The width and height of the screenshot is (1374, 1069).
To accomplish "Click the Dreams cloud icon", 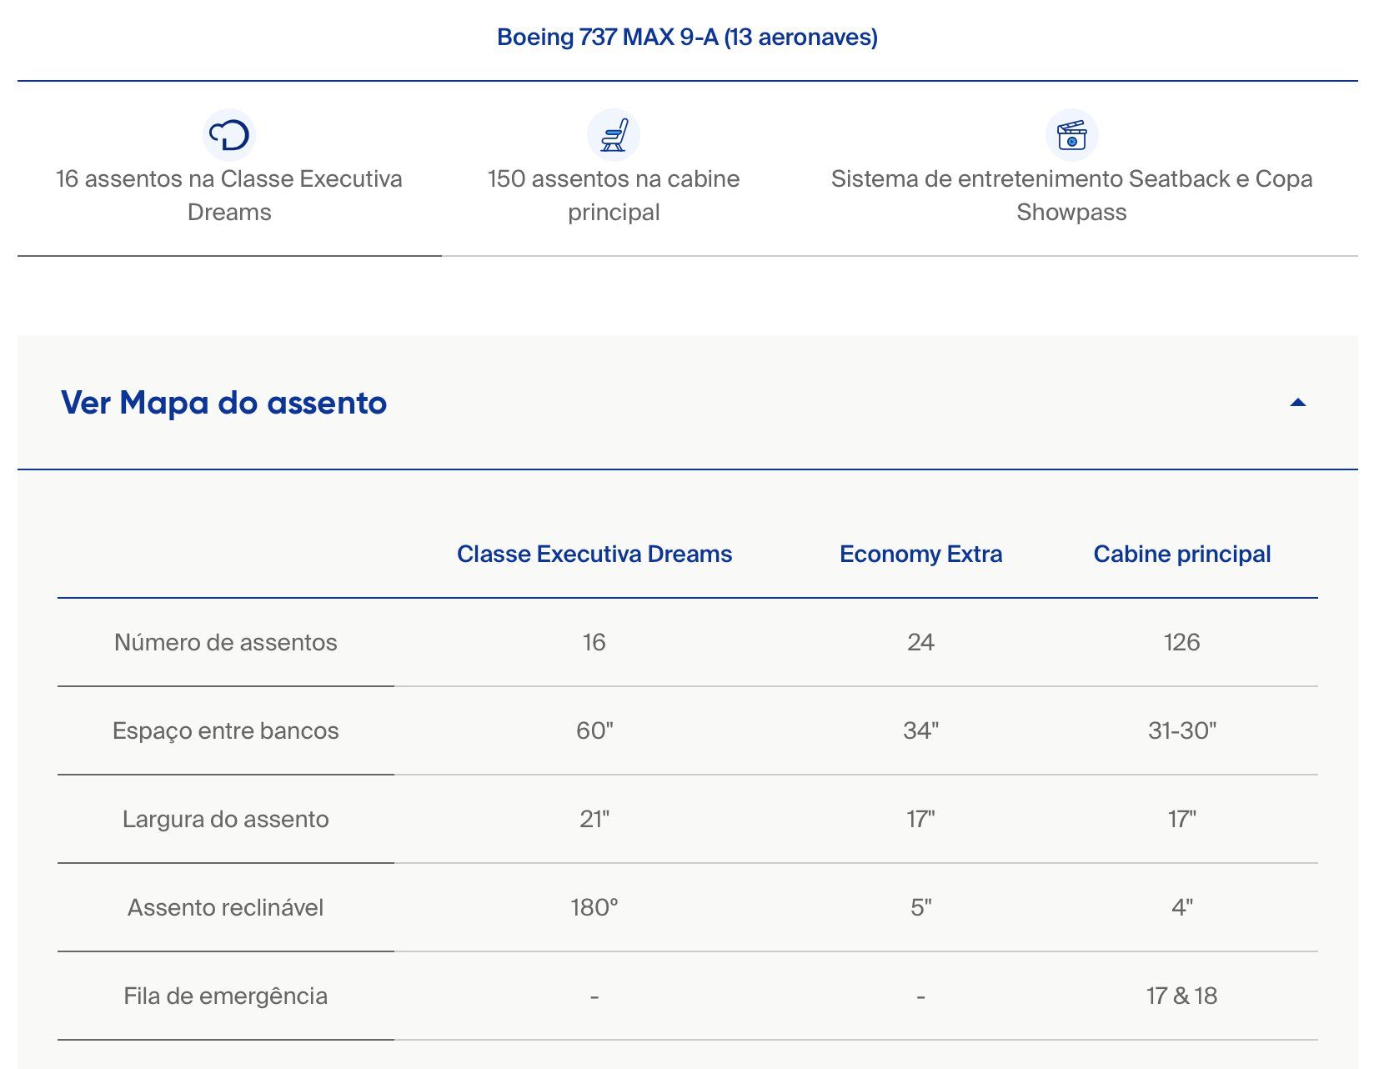I will coord(229,135).
